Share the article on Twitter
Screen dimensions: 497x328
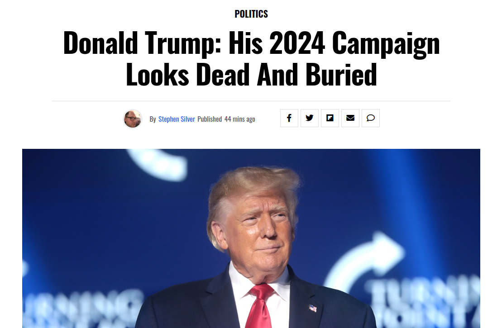pos(309,118)
